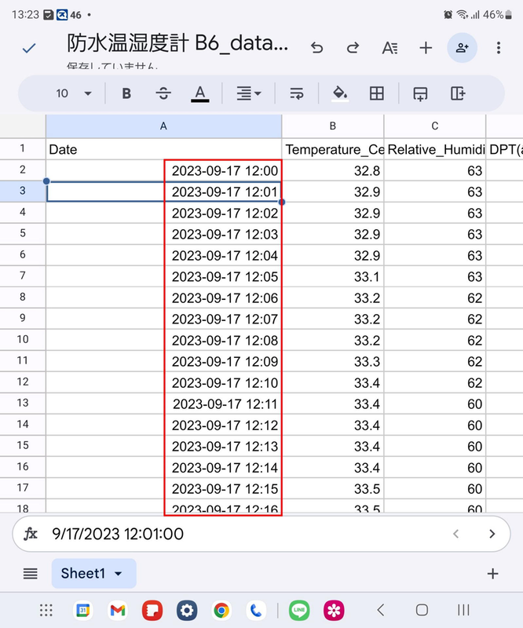Open the all sheets list menu

coord(30,574)
